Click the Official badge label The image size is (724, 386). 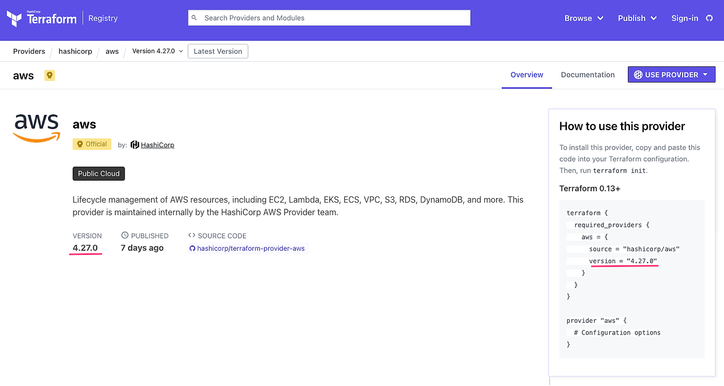pos(92,144)
